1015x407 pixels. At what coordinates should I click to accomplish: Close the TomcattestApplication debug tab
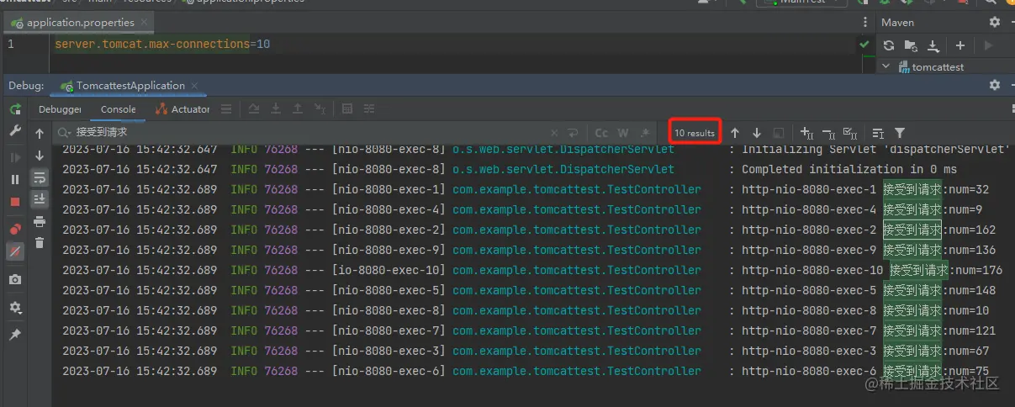[195, 86]
